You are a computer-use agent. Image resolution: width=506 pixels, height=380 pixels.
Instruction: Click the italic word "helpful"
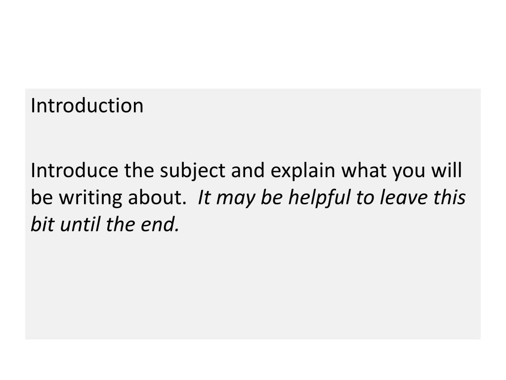(319, 198)
